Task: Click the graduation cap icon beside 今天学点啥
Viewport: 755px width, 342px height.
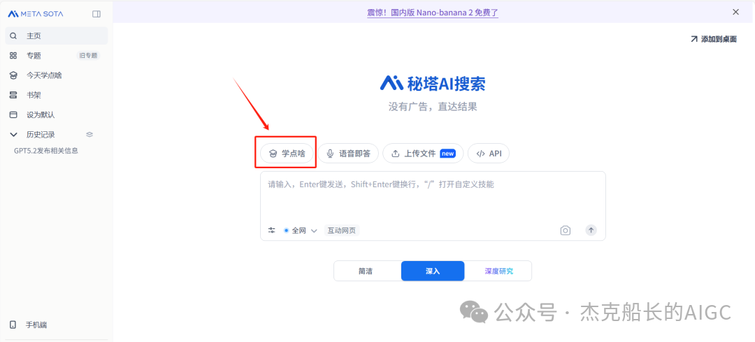Action: coord(13,75)
